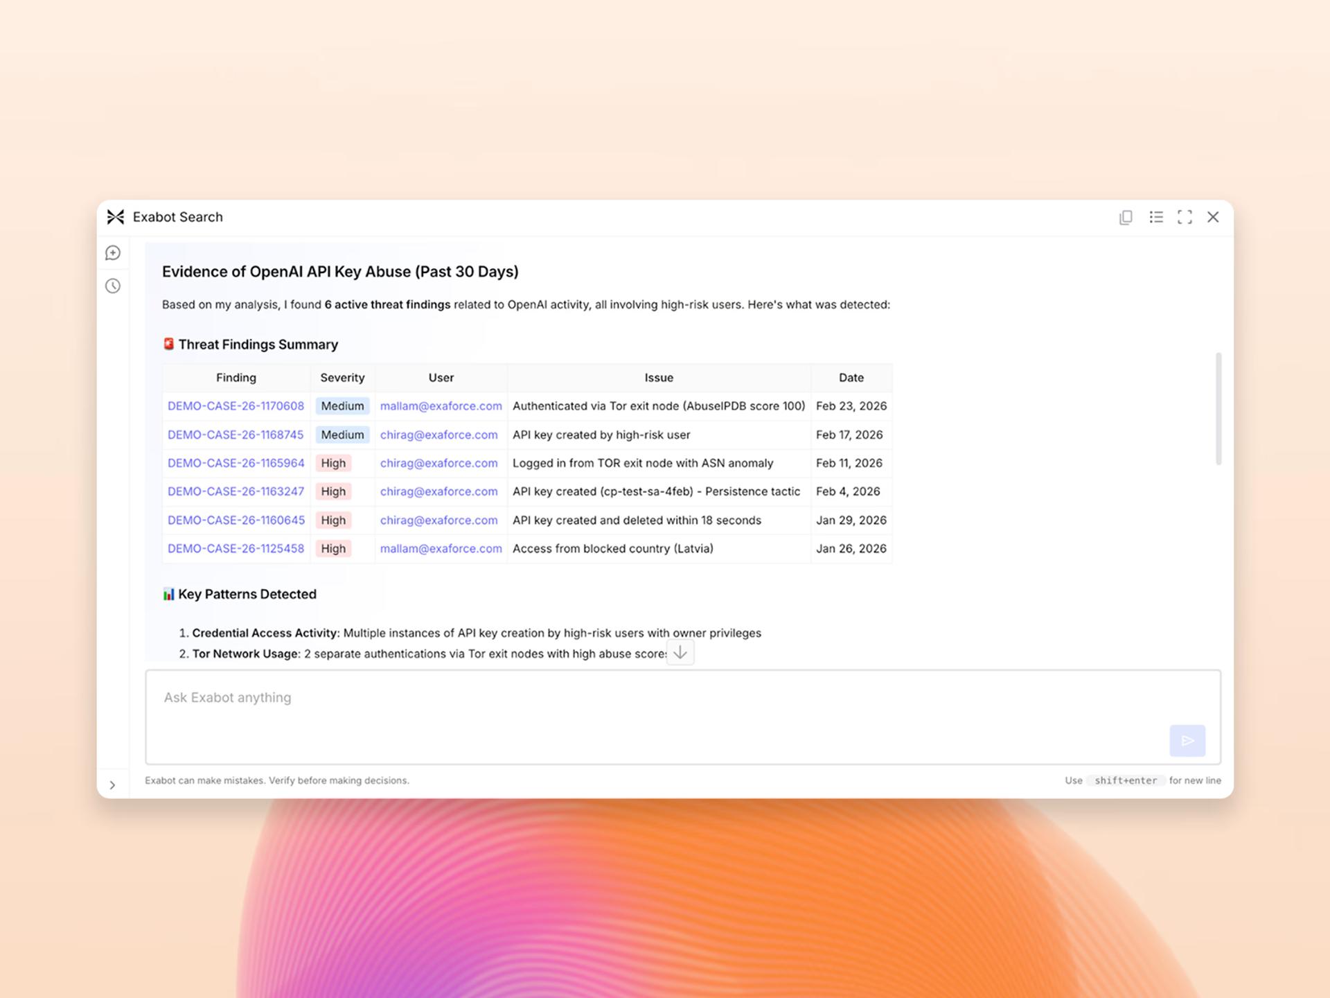This screenshot has width=1330, height=998.
Task: Open chirag@exaforce.com in the Jan 29 row
Action: pos(438,520)
